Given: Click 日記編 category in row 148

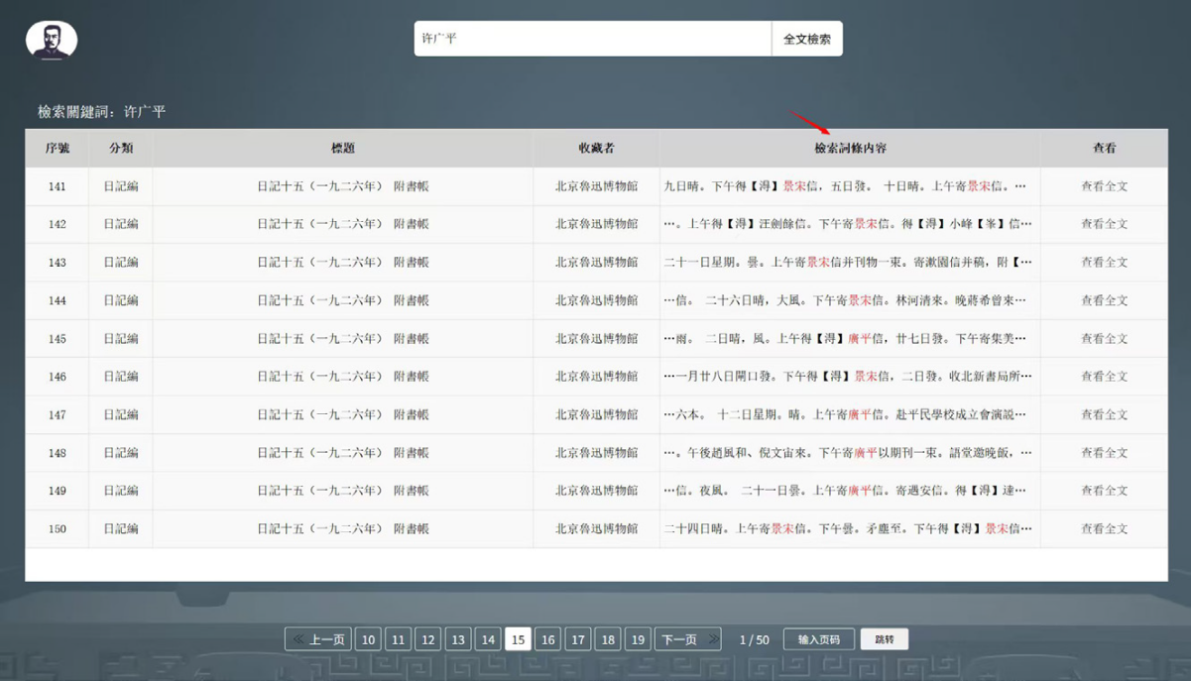Looking at the screenshot, I should pos(121,453).
